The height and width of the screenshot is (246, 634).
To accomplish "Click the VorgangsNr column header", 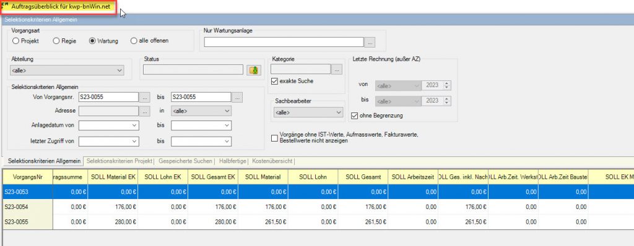I will tap(27, 177).
